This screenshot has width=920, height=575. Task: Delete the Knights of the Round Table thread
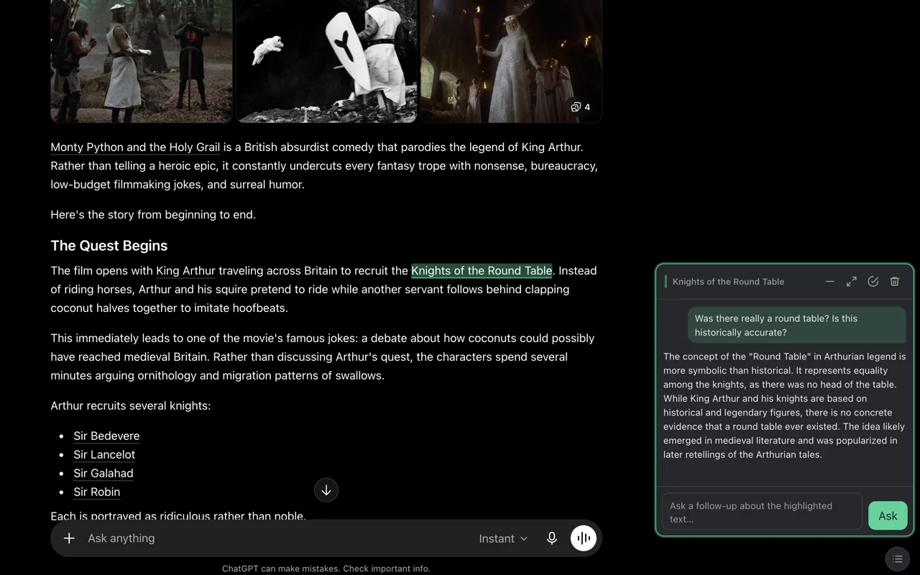pos(895,282)
